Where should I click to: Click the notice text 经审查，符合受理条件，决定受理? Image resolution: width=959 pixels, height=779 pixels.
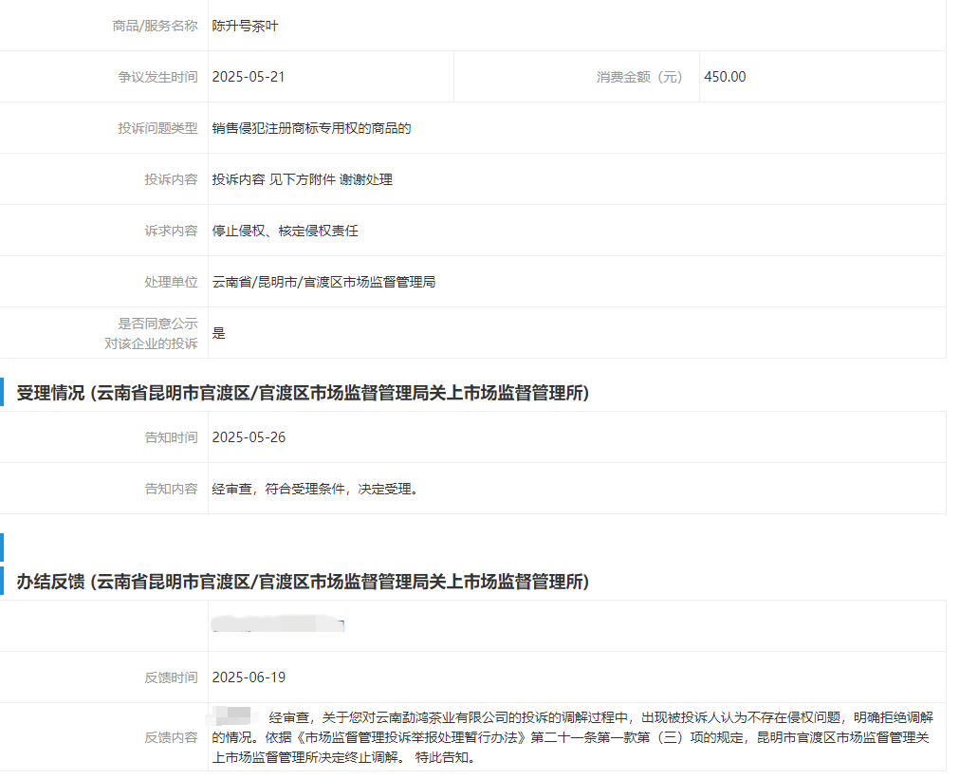point(315,489)
